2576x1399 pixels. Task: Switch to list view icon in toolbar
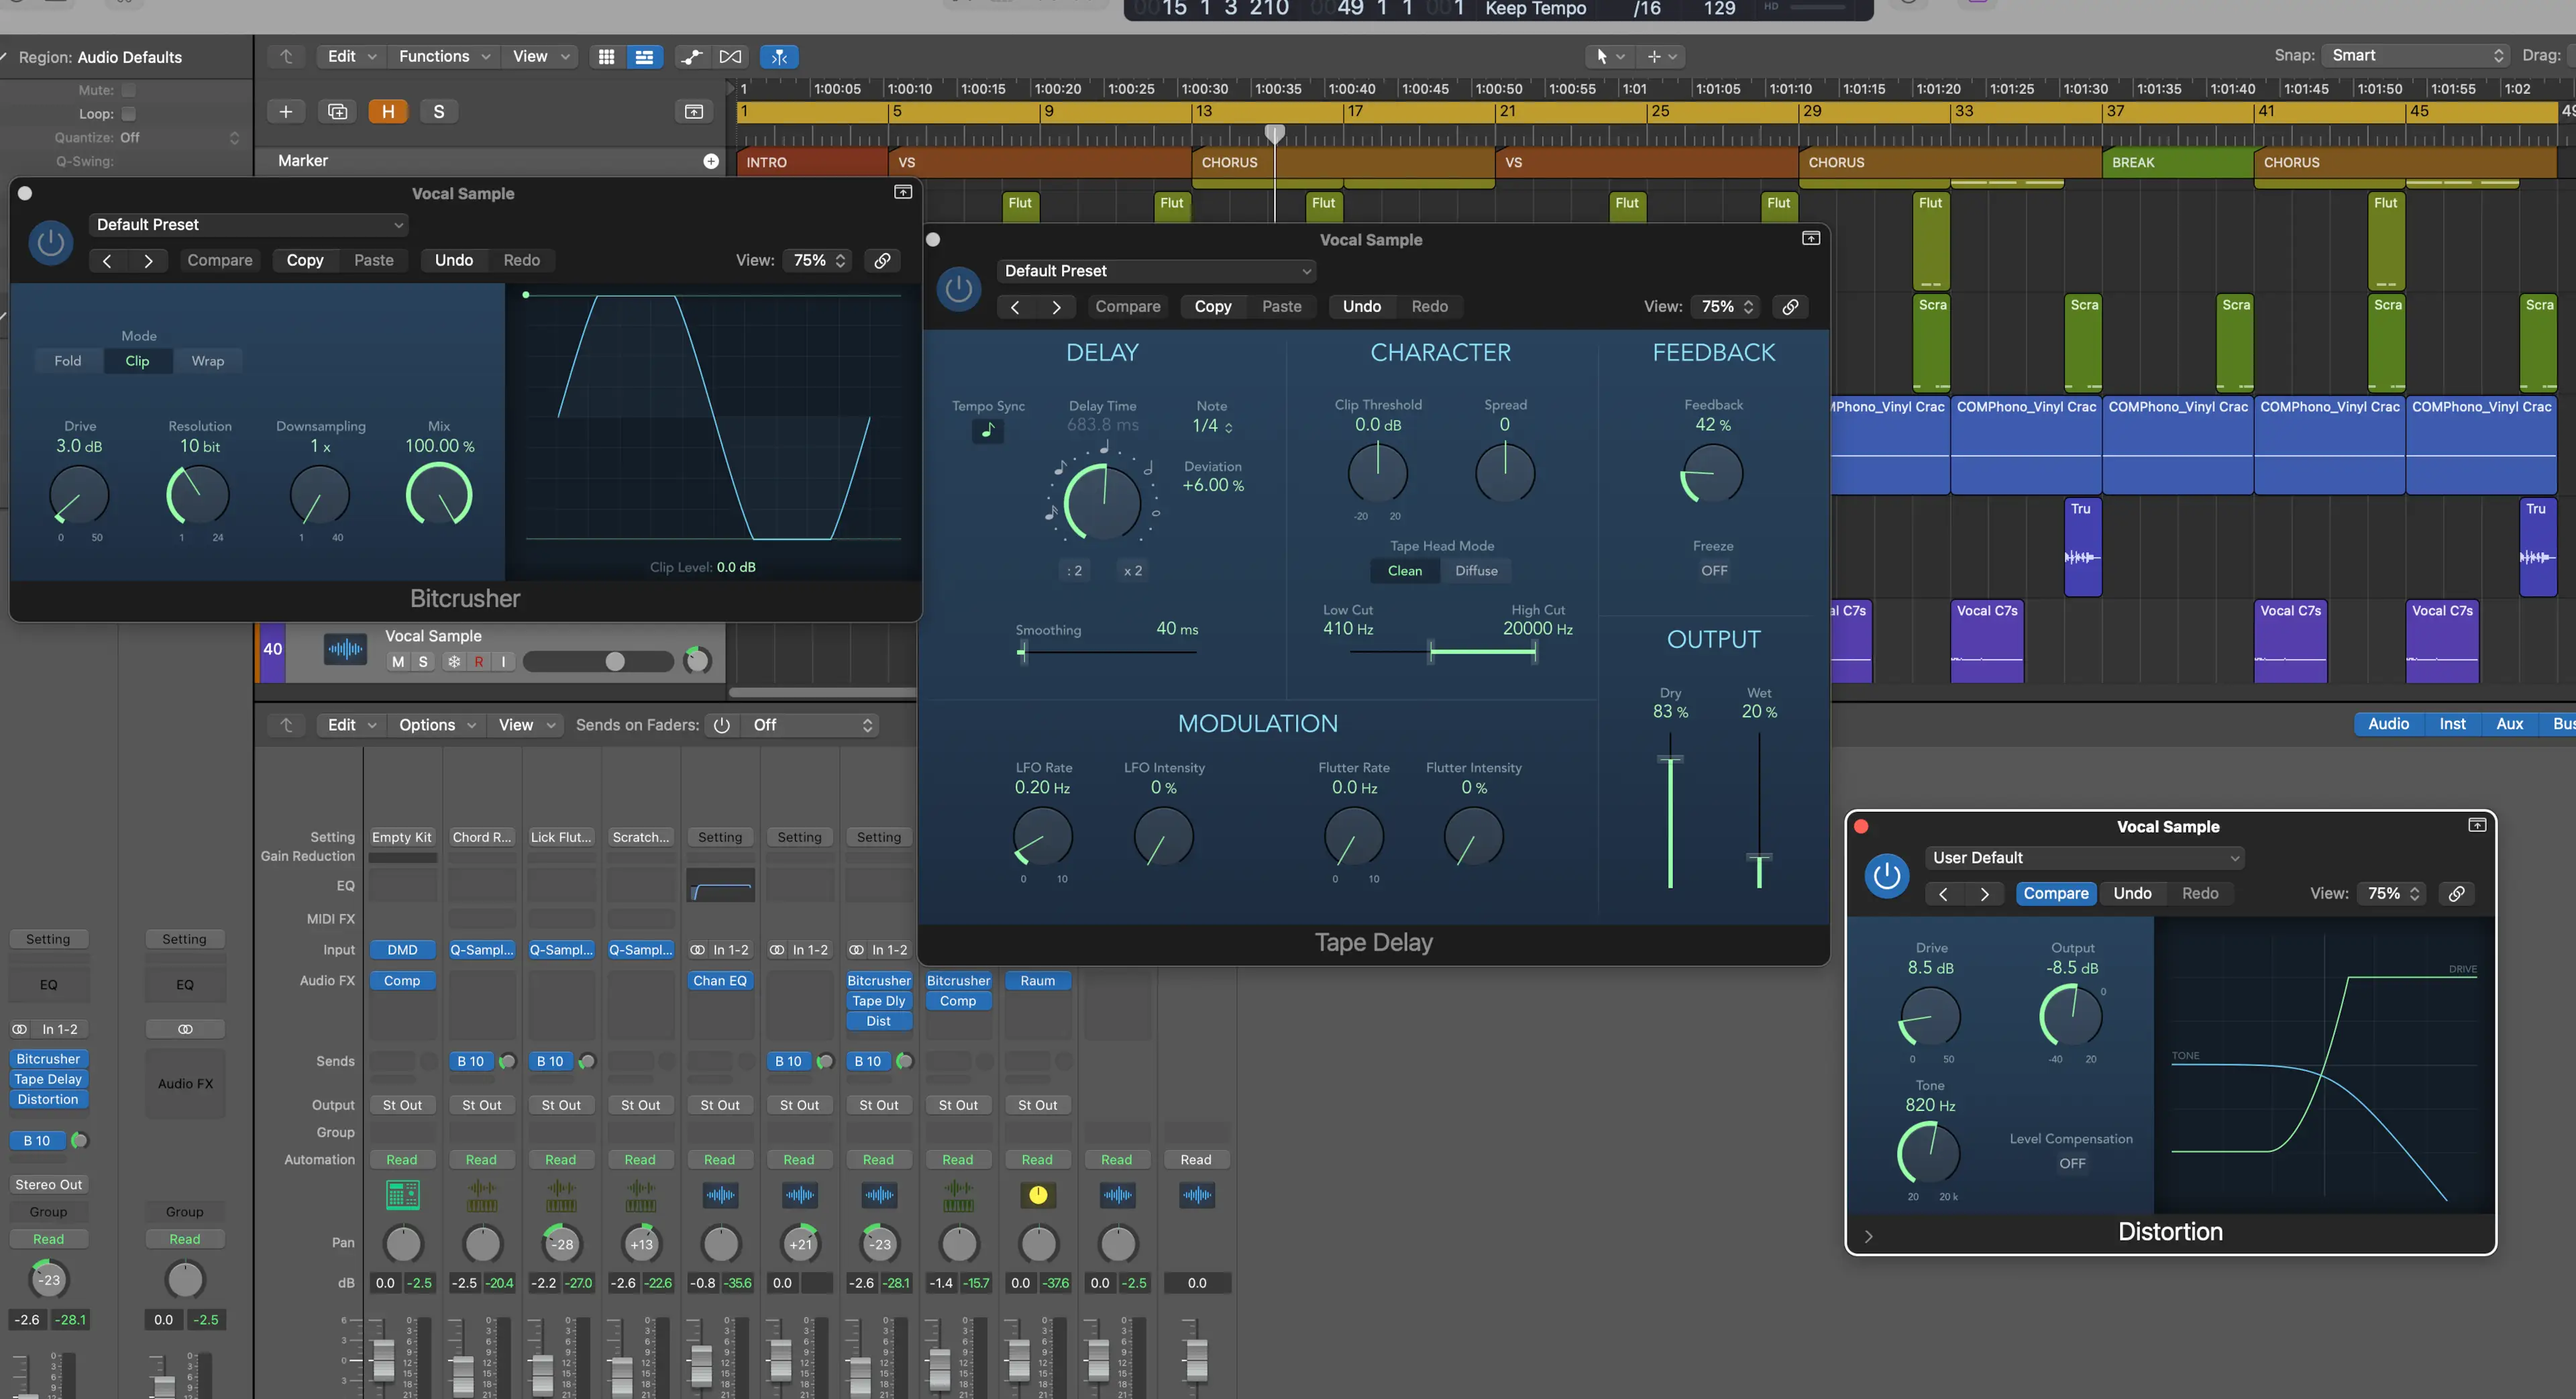(644, 57)
